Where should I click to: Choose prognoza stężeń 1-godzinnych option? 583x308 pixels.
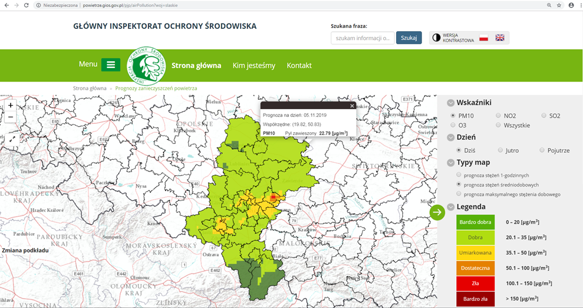tap(459, 175)
